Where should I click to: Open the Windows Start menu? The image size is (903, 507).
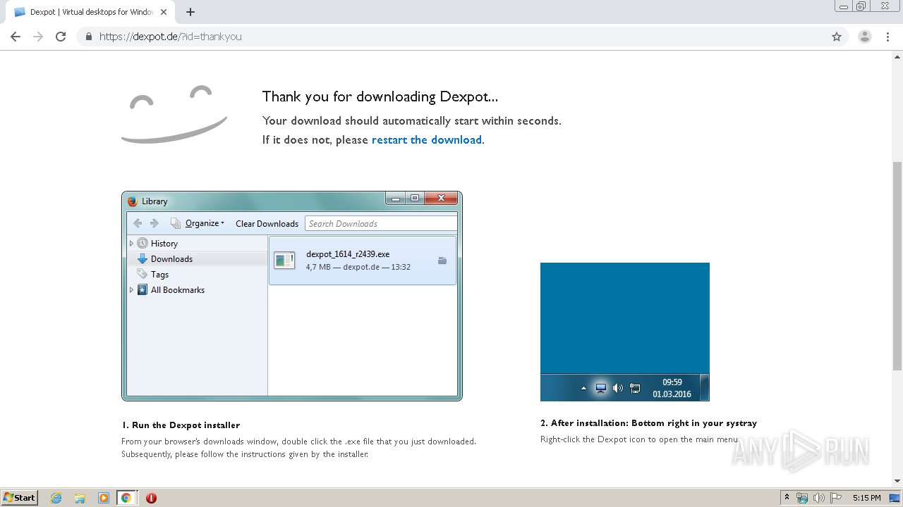20,498
